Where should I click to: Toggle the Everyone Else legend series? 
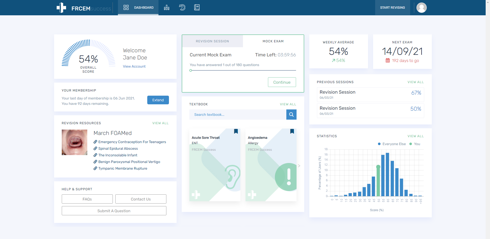(392, 144)
